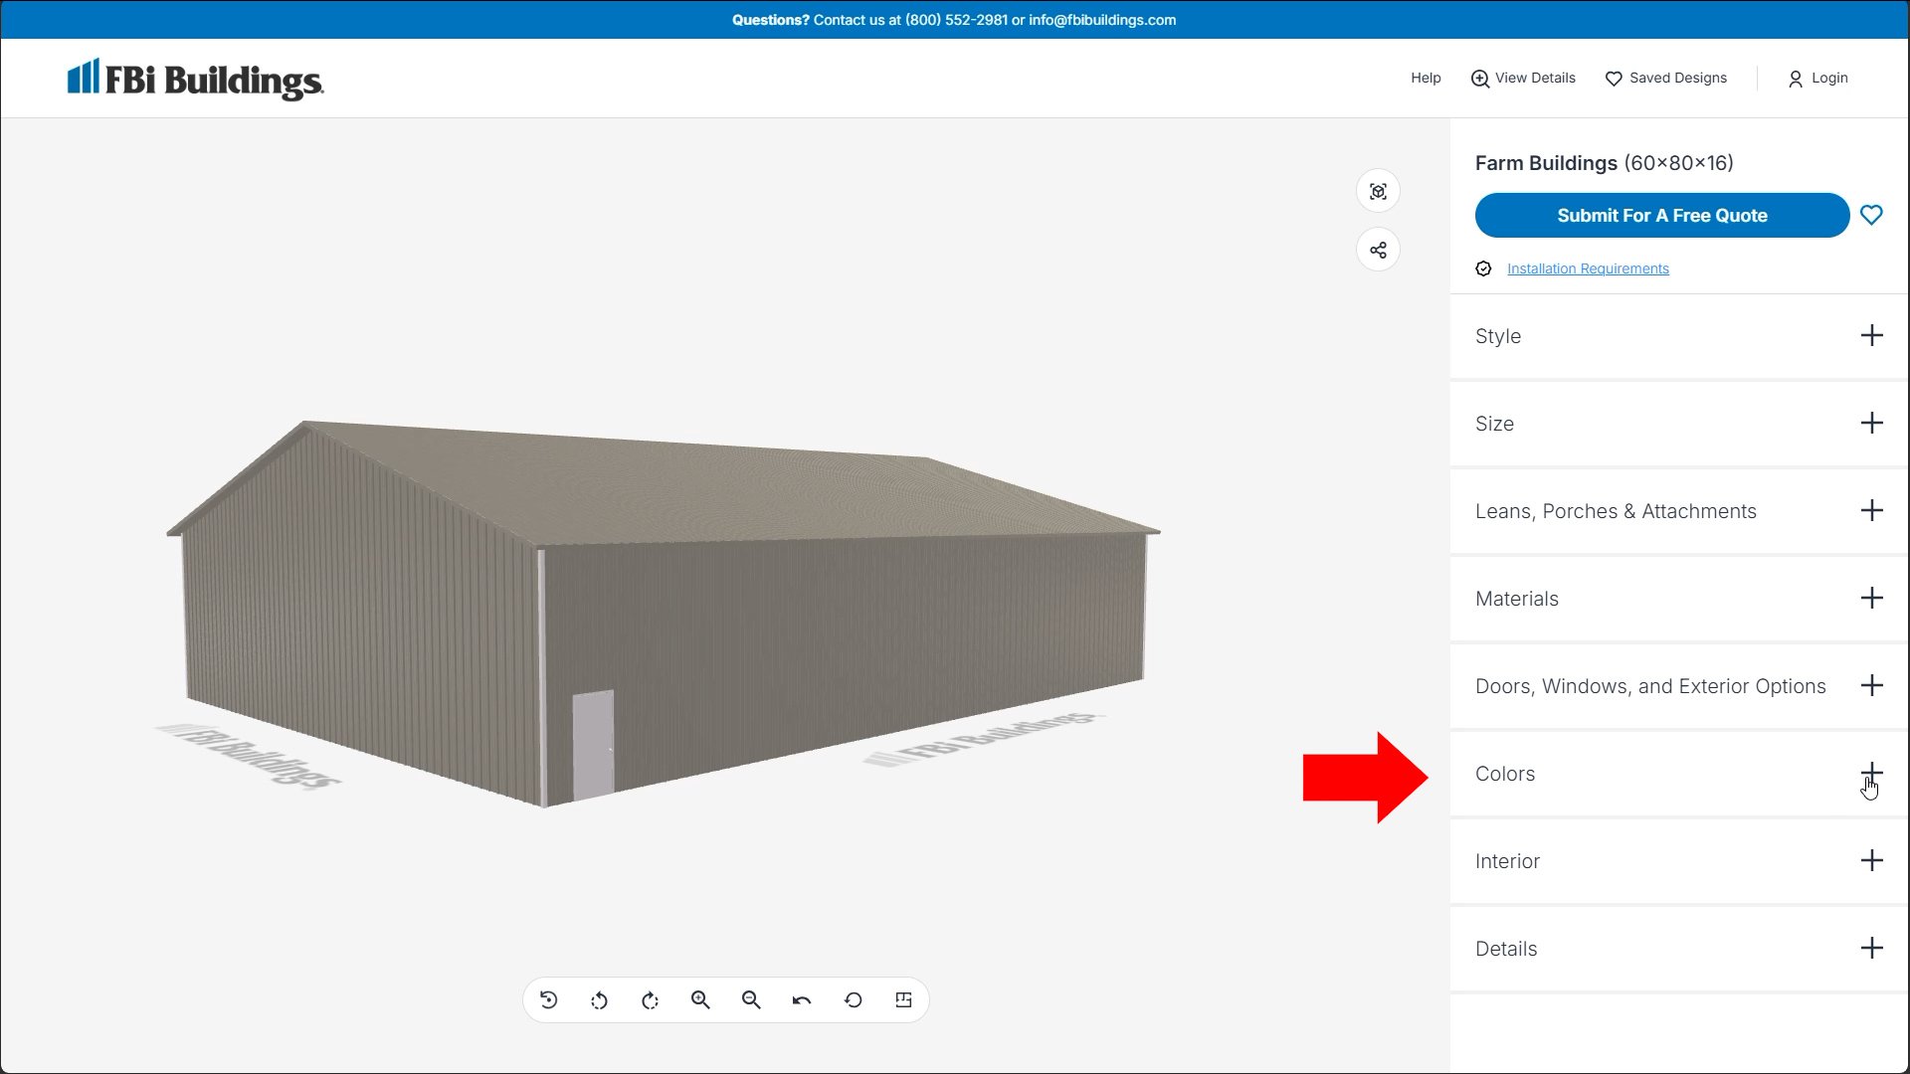Open the Installation Requirements link
The image size is (1910, 1074).
pos(1588,268)
